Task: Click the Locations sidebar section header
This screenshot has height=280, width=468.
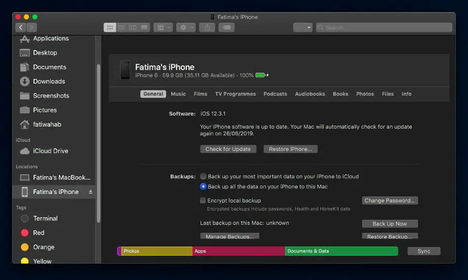Action: (26, 167)
